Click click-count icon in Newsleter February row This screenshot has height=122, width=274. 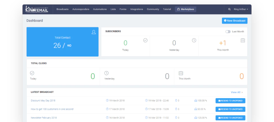point(176,118)
